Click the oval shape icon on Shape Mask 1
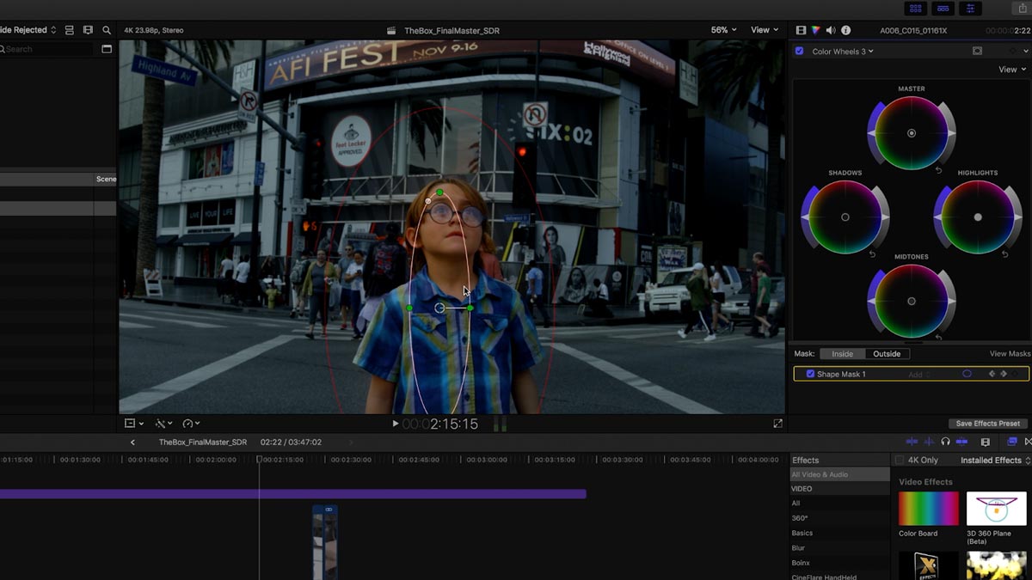The height and width of the screenshot is (580, 1032). click(x=967, y=375)
